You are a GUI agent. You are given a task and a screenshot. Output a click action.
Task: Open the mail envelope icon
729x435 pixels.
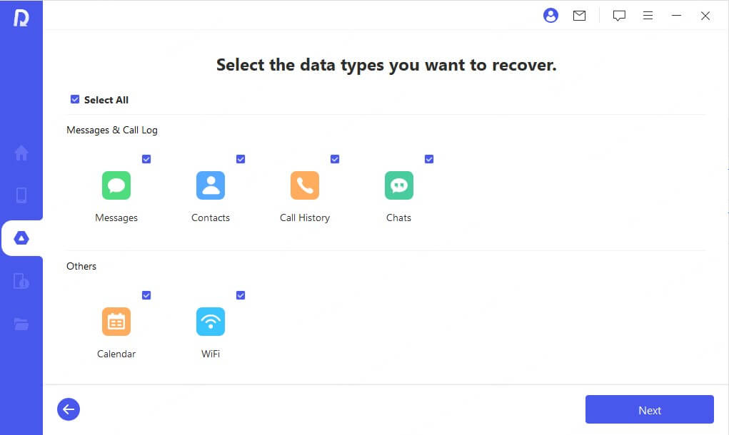579,16
